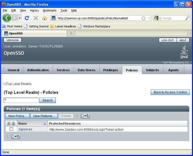Click the top table paginate/preferences icon
The image size is (193, 156).
click(x=85, y=116)
